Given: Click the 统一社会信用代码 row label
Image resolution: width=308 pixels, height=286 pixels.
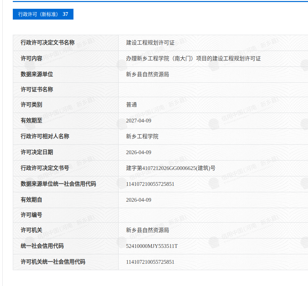Looking at the screenshot, I should 42,246.
